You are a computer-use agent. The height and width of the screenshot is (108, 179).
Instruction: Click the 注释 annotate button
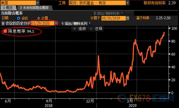click(x=96, y=29)
